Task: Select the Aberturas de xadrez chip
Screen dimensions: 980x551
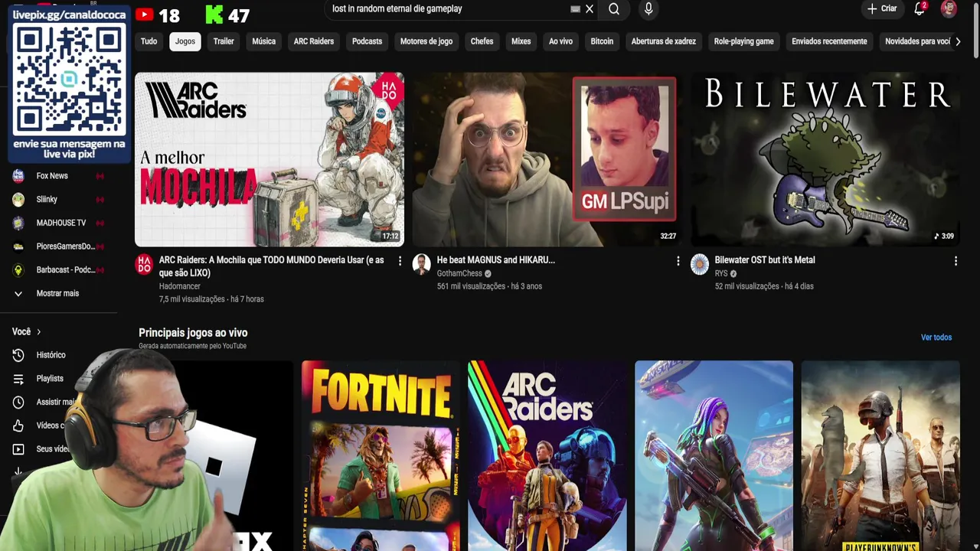Action: [x=664, y=41]
